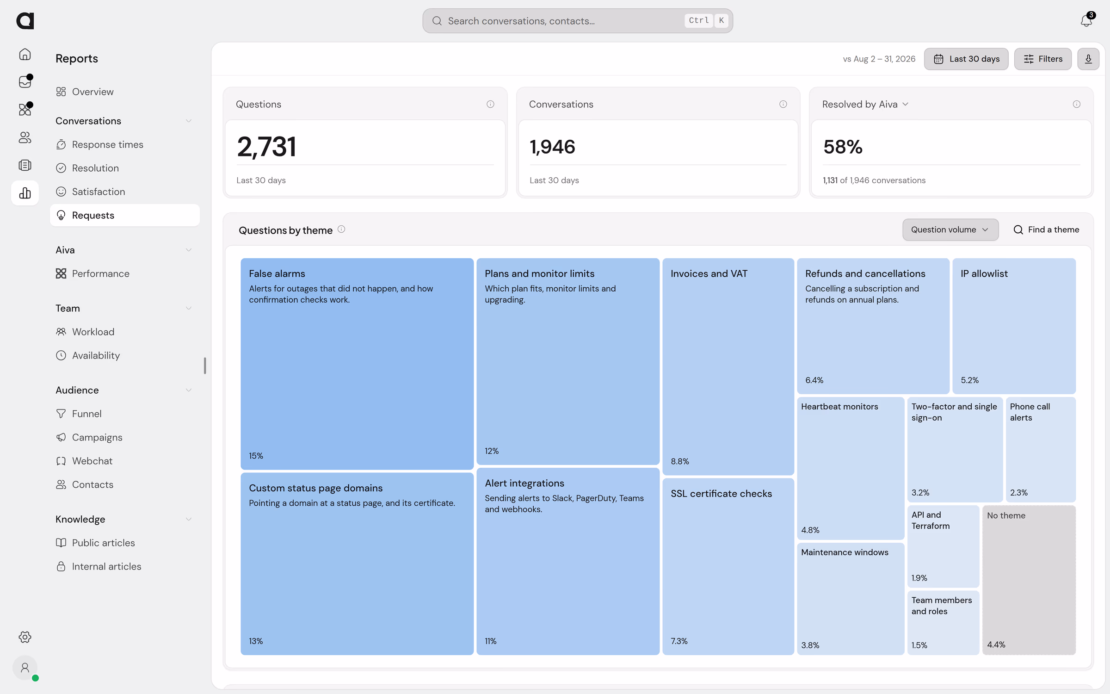
Task: Open the Last 30 days date picker
Action: point(966,59)
